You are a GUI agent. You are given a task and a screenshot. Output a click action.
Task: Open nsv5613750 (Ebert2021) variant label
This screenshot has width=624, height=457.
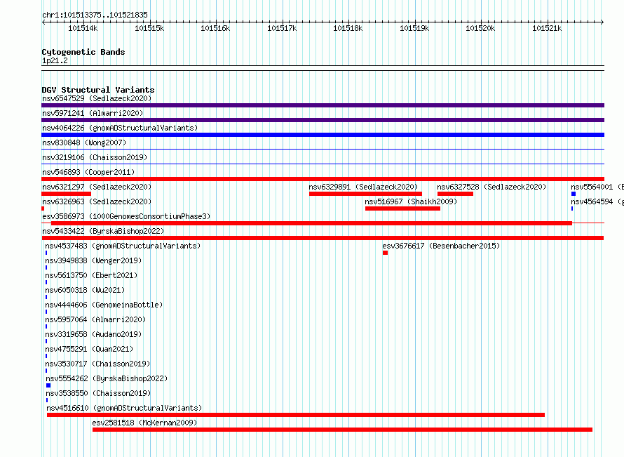91,275
